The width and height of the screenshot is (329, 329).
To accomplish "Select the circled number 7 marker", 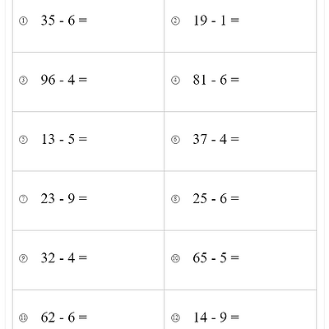I will tap(23, 199).
